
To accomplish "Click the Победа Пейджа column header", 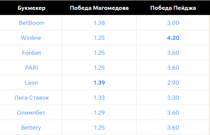I will 173,8.
